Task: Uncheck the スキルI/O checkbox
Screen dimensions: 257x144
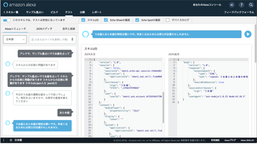Action: click(x=83, y=20)
